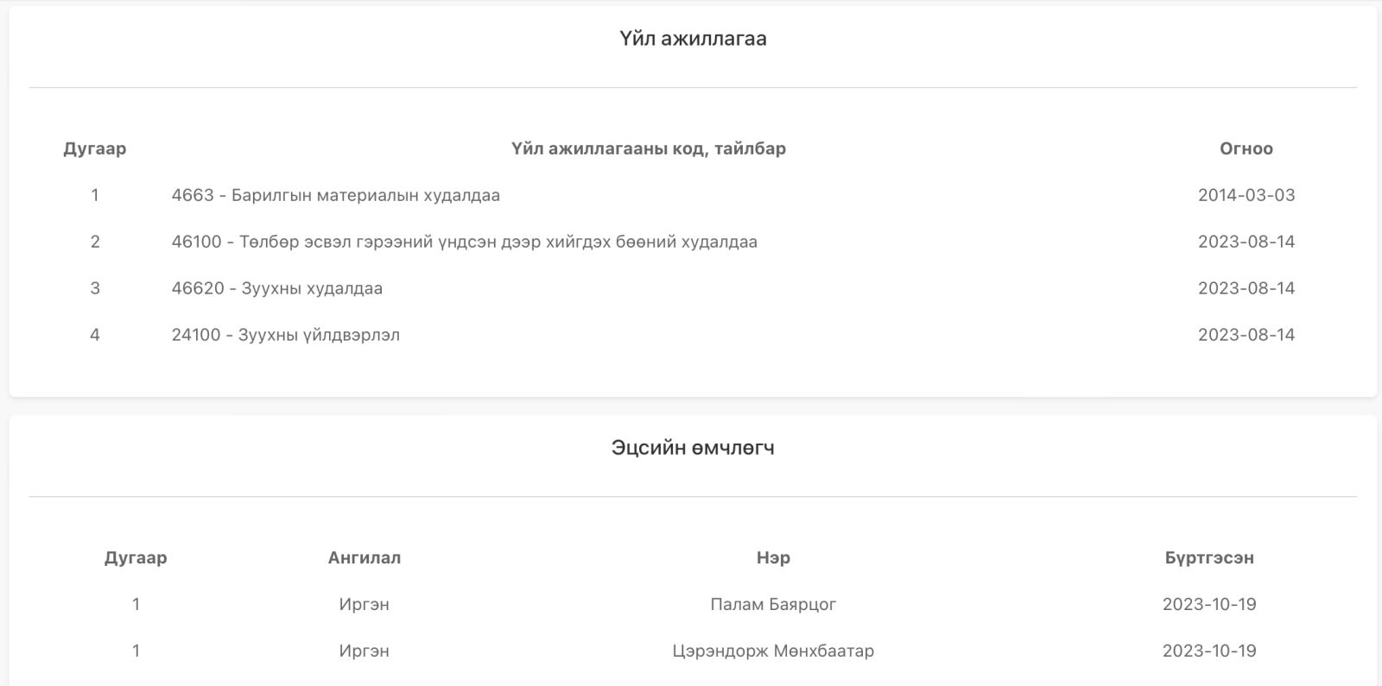Select activity 24100 - Зуухны үйлдвэрлэл
The height and width of the screenshot is (686, 1382).
285,335
